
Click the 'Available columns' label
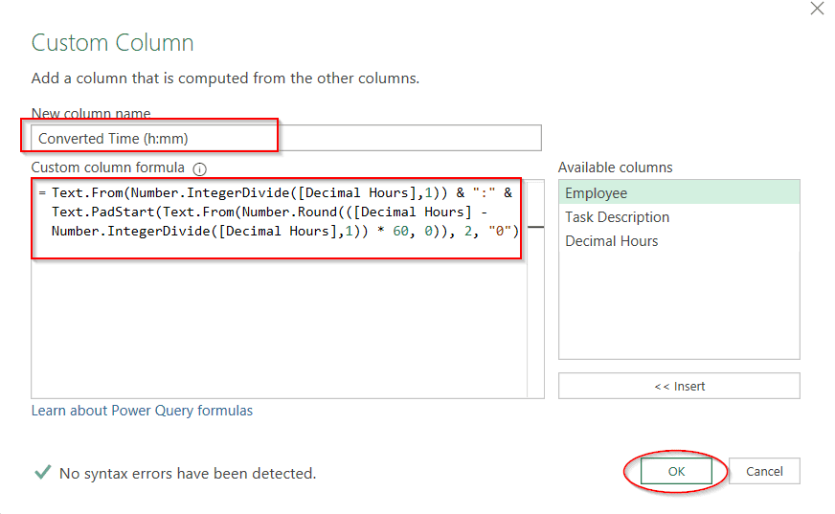pos(615,168)
